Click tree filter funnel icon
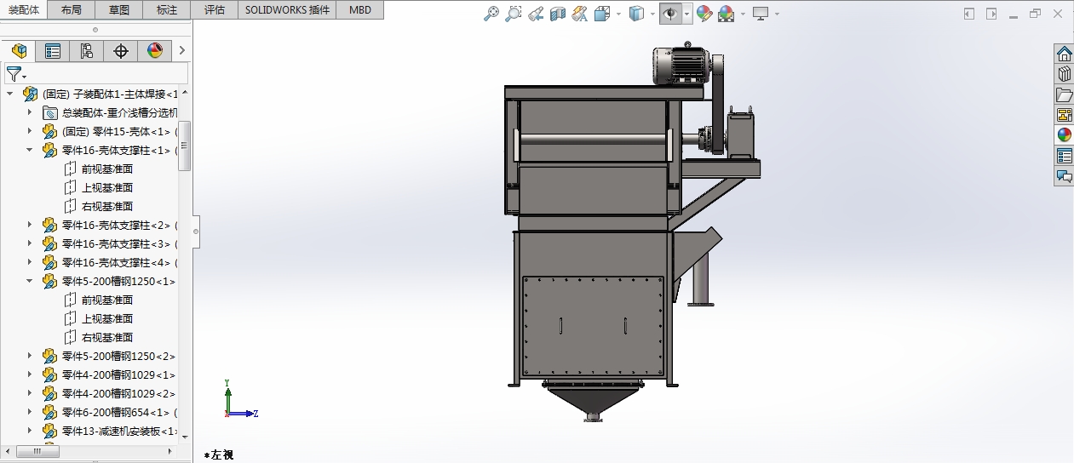 [14, 74]
